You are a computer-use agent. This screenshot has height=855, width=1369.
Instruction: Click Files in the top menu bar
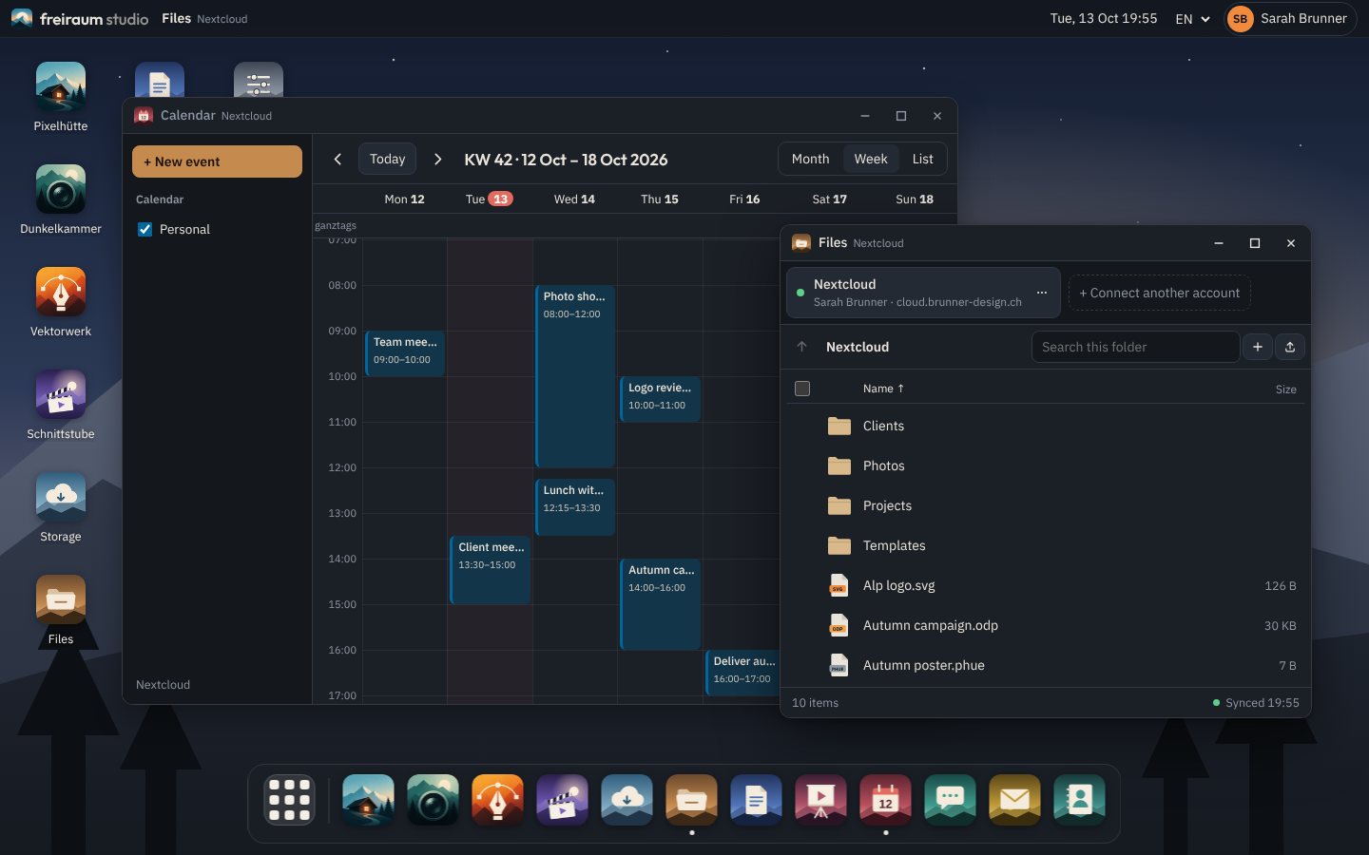click(x=176, y=19)
